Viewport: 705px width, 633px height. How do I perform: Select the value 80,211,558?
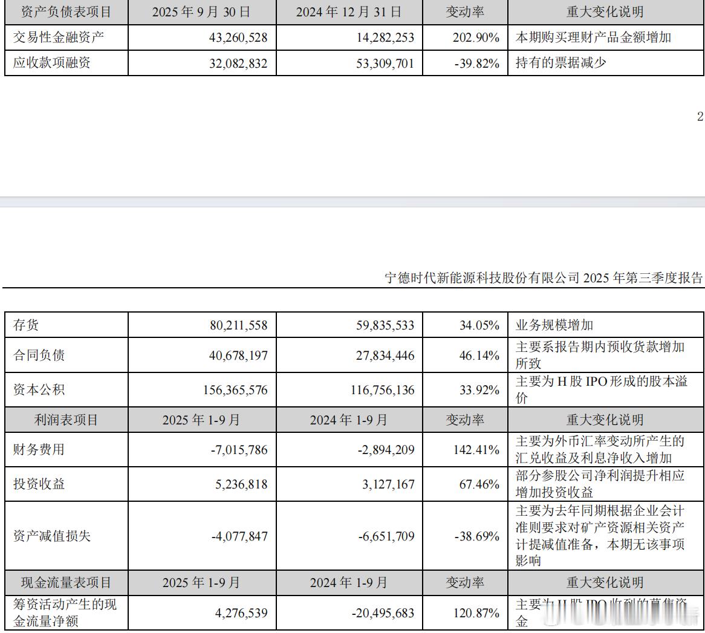tap(239, 325)
